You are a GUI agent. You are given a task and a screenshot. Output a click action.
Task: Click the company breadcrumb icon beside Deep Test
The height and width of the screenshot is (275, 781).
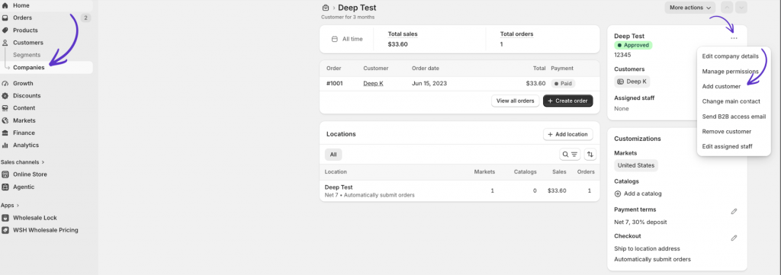coord(326,8)
